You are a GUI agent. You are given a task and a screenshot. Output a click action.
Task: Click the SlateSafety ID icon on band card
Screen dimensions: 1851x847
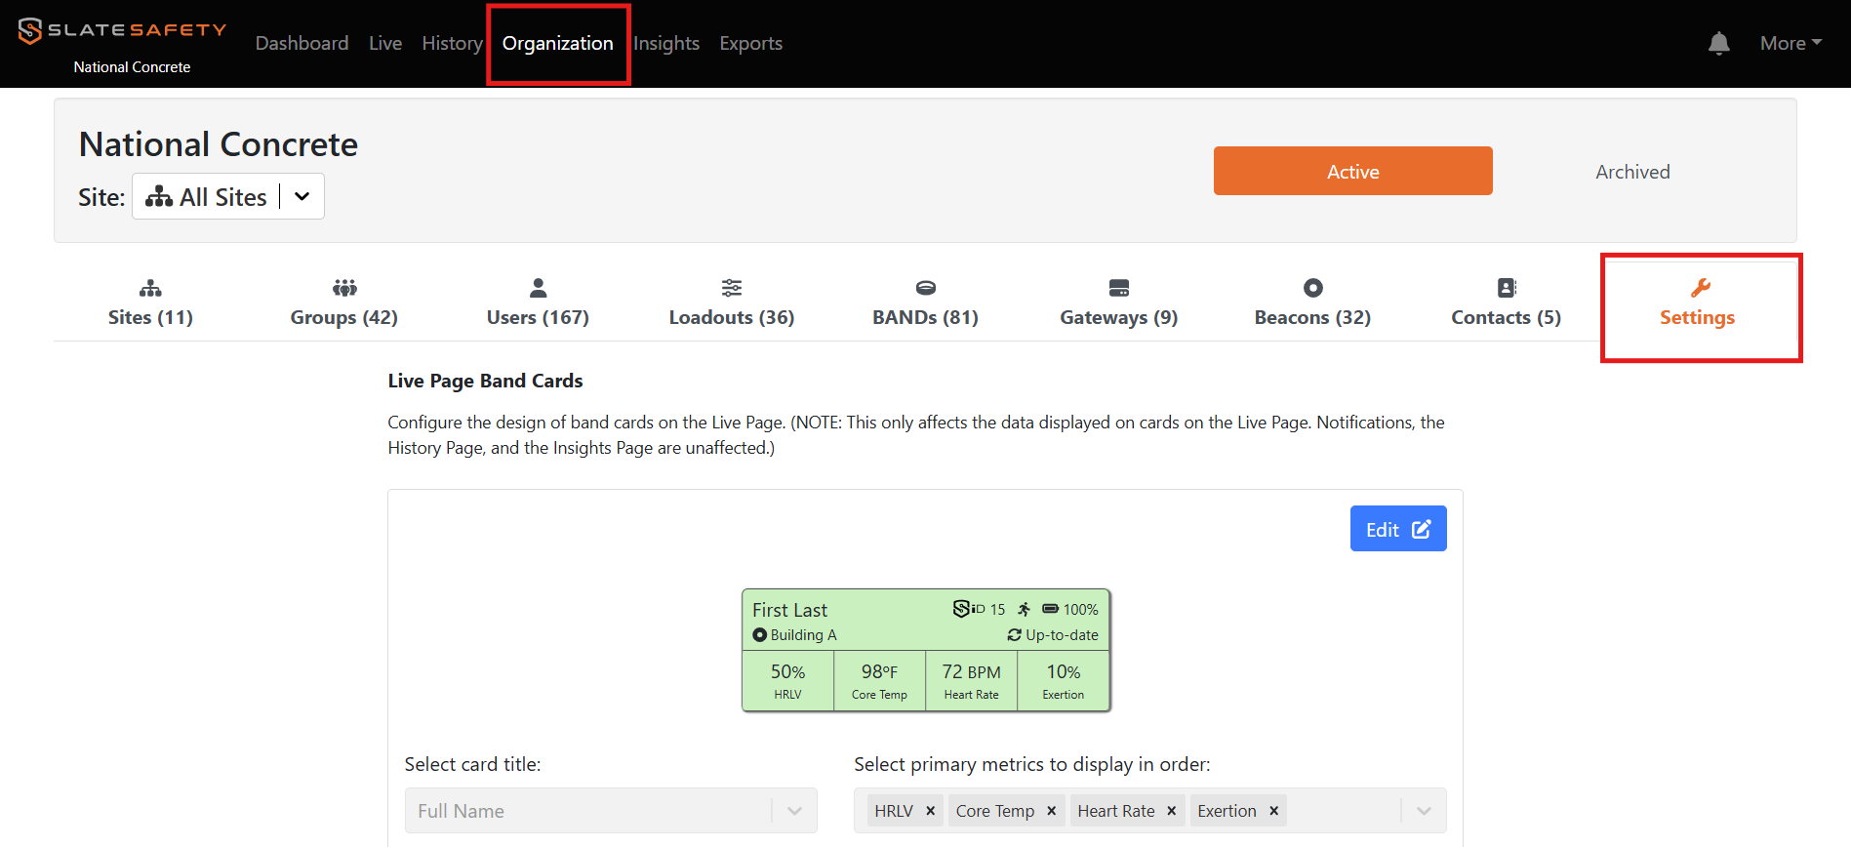click(x=969, y=609)
